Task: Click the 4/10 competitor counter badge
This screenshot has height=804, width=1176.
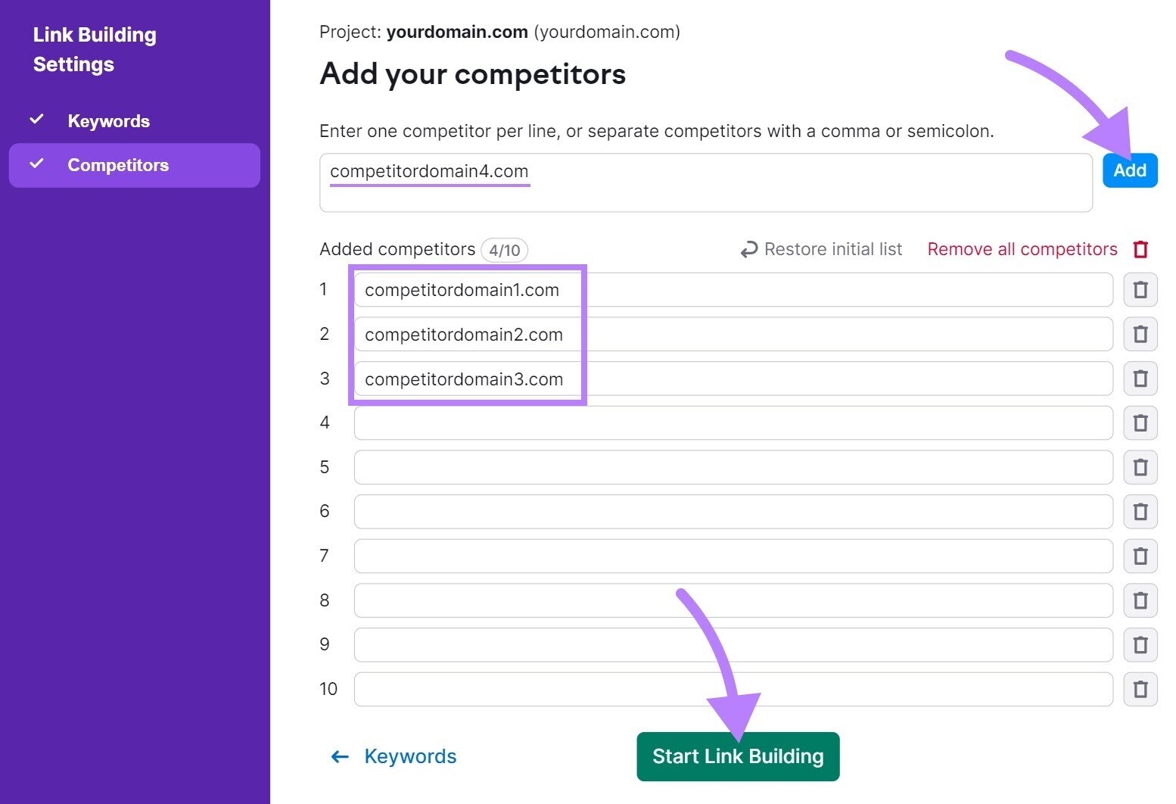Action: coord(504,250)
